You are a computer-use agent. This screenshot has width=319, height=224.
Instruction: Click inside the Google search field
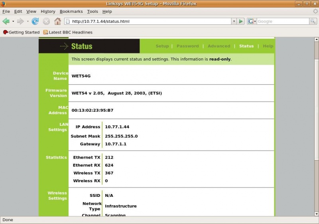(x=282, y=21)
